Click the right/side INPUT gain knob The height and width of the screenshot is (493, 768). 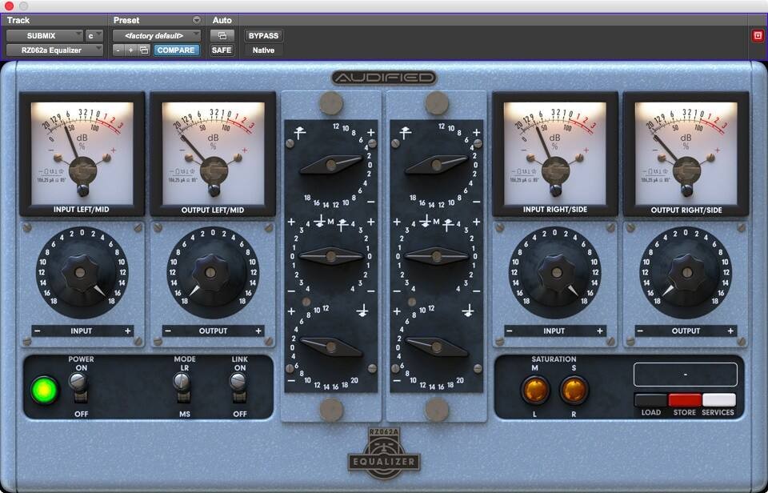555,273
